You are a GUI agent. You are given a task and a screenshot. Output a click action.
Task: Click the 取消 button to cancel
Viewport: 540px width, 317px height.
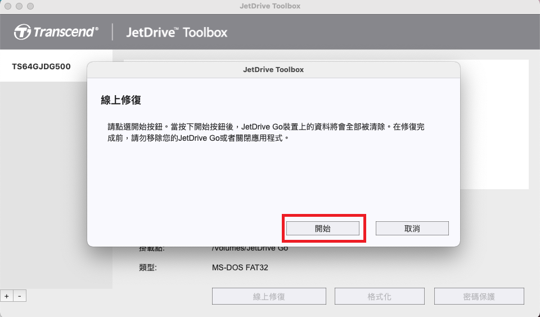pyautogui.click(x=412, y=229)
